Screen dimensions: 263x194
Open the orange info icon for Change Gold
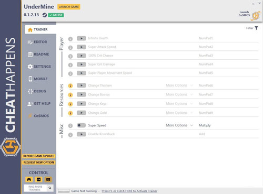[x=70, y=113]
